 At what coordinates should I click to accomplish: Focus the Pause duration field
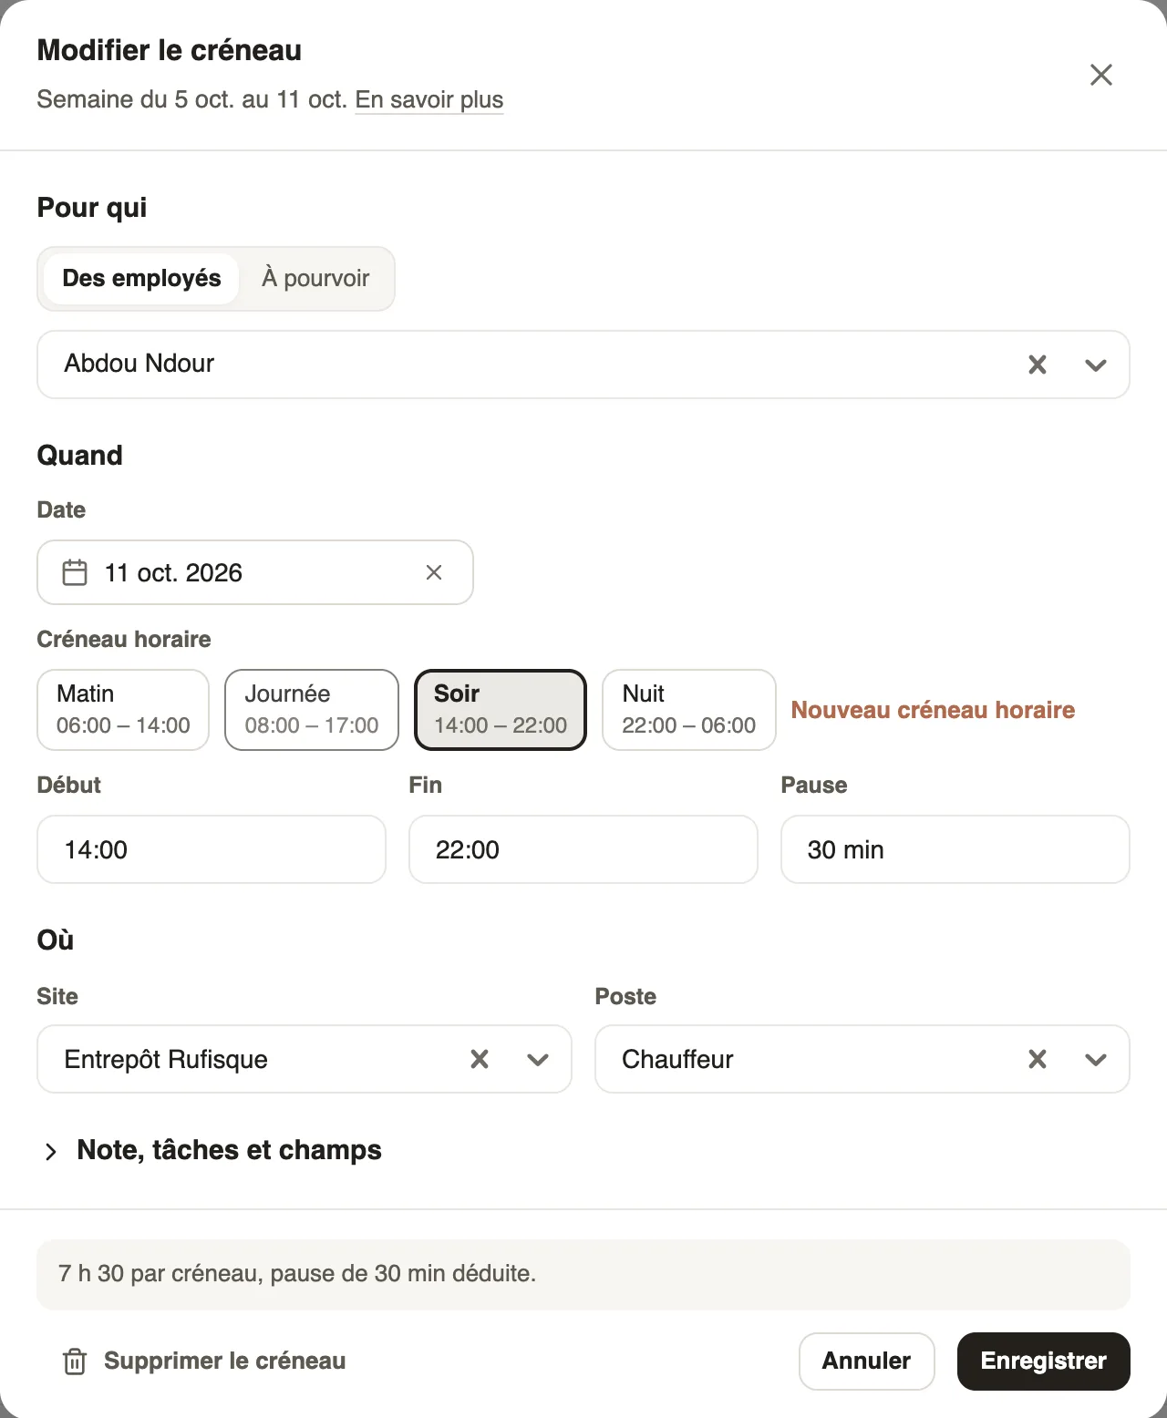(x=955, y=849)
